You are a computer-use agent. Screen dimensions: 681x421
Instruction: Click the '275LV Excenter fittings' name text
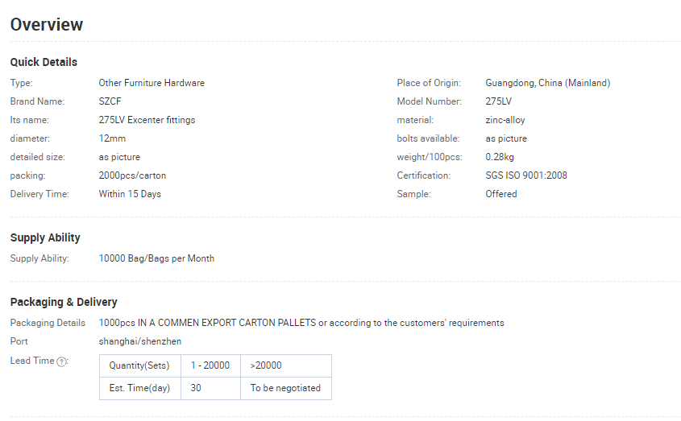click(x=147, y=120)
